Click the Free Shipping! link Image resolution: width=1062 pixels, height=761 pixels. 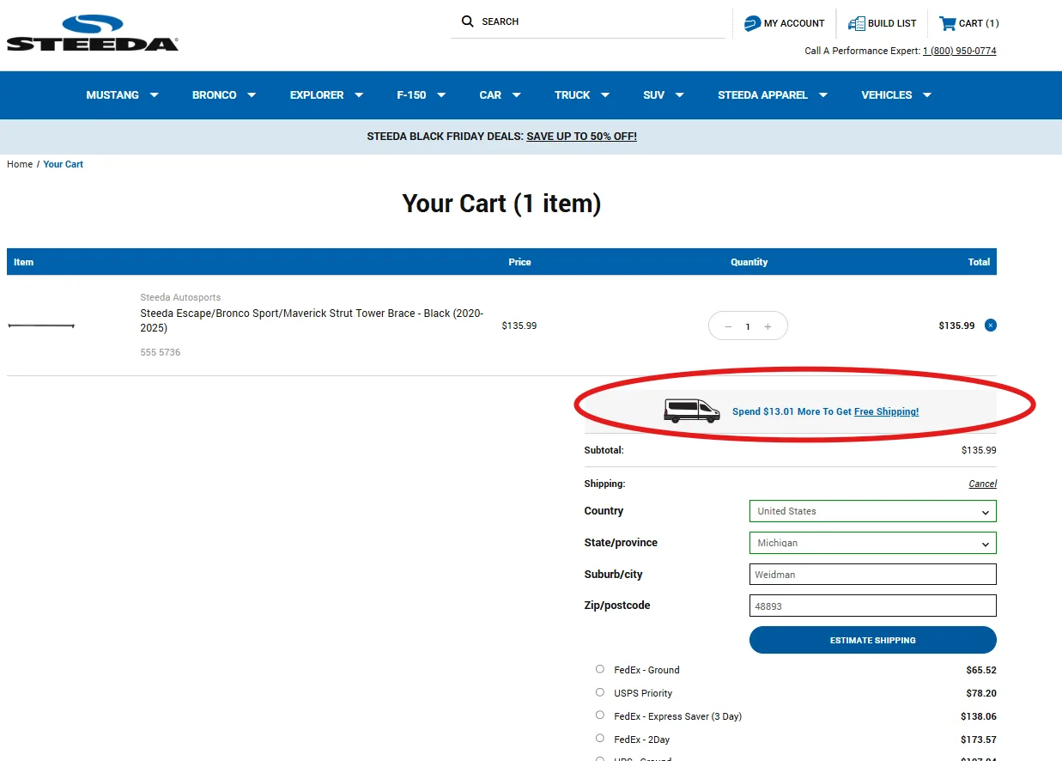click(x=886, y=411)
